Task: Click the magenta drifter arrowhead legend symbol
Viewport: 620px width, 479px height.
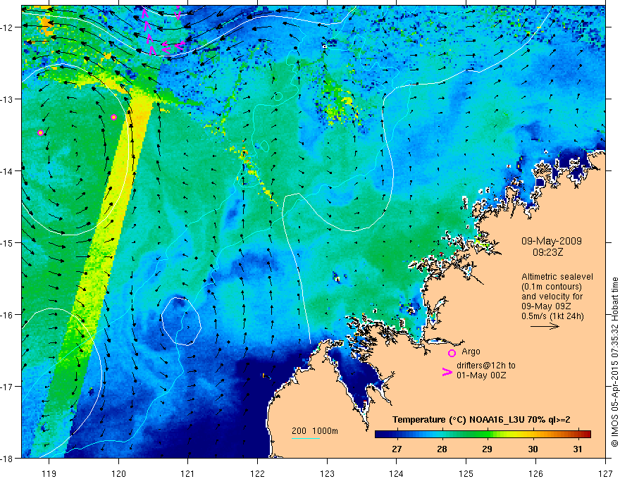Action: 447,372
